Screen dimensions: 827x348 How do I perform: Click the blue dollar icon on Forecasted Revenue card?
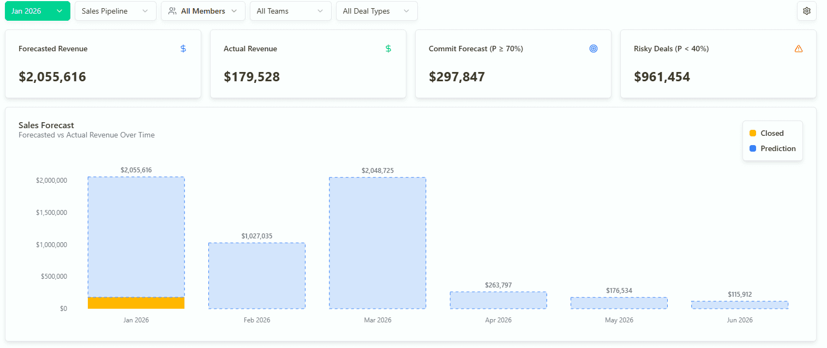tap(183, 49)
